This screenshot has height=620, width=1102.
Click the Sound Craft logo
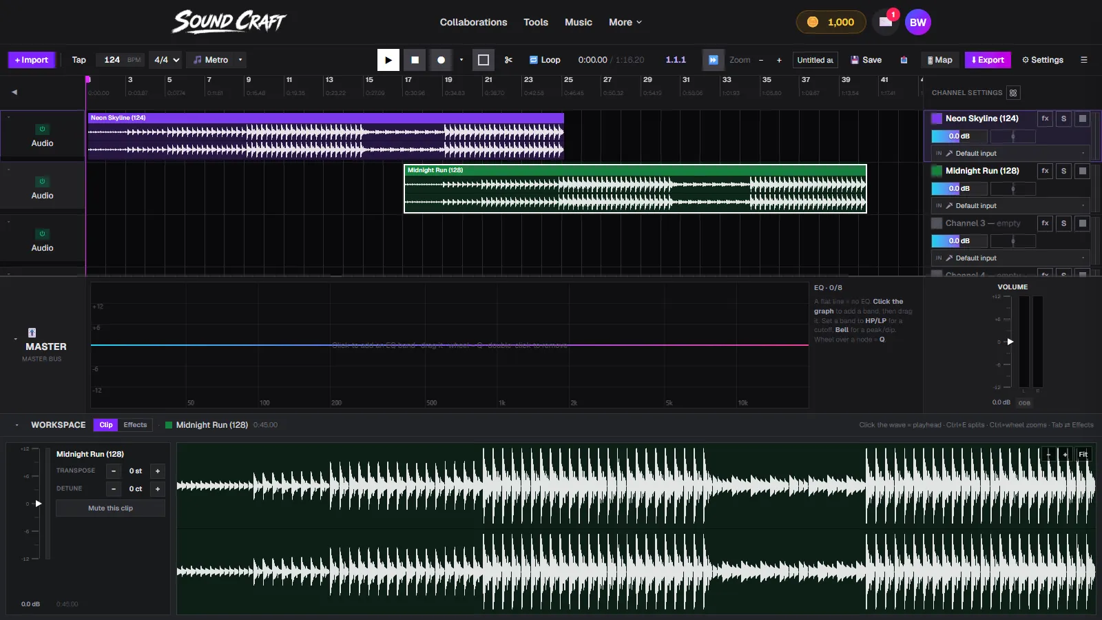click(x=229, y=22)
